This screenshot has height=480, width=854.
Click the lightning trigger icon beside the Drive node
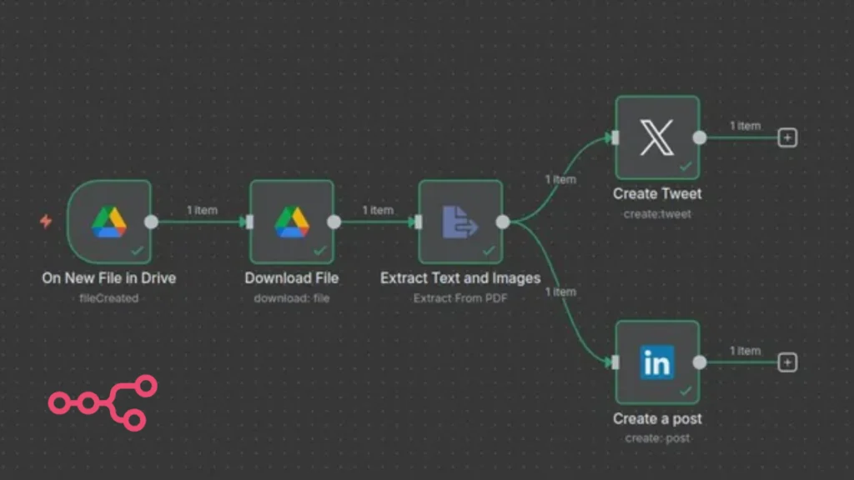pos(47,222)
